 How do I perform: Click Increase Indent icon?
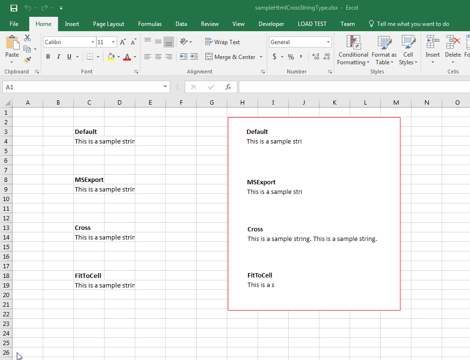click(194, 57)
